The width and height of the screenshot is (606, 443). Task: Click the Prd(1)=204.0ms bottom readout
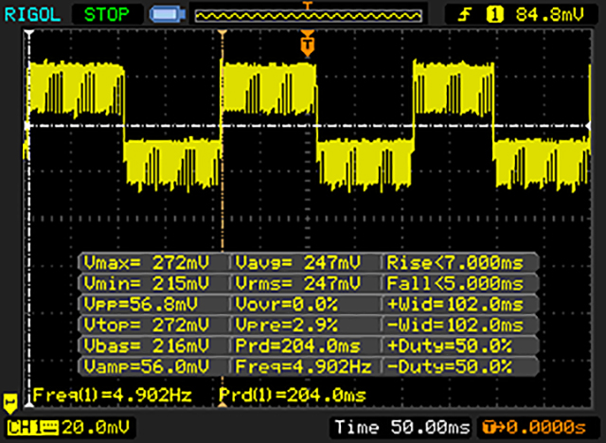(293, 395)
